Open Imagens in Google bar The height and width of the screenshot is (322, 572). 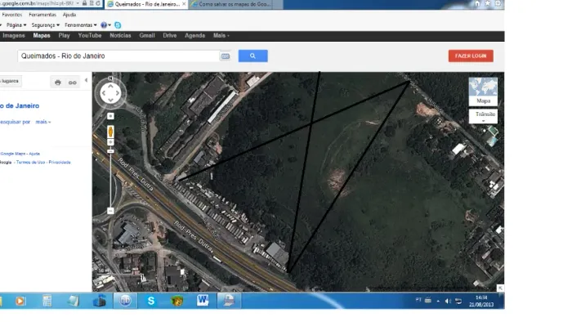pos(14,35)
